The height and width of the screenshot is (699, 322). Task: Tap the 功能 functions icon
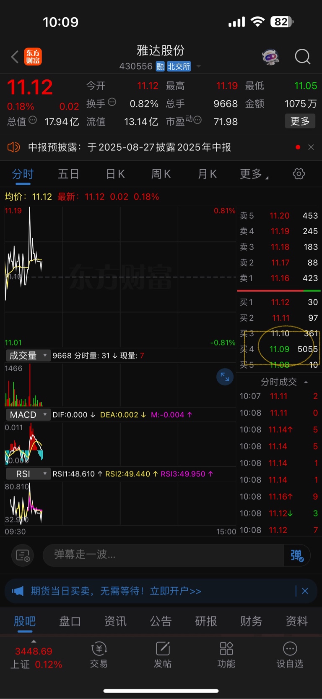point(226,655)
